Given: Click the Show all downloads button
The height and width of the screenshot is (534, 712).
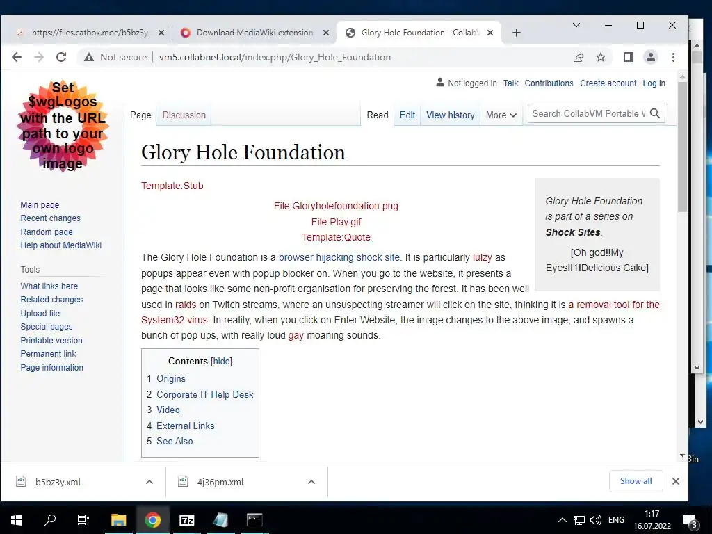Looking at the screenshot, I should click(636, 481).
